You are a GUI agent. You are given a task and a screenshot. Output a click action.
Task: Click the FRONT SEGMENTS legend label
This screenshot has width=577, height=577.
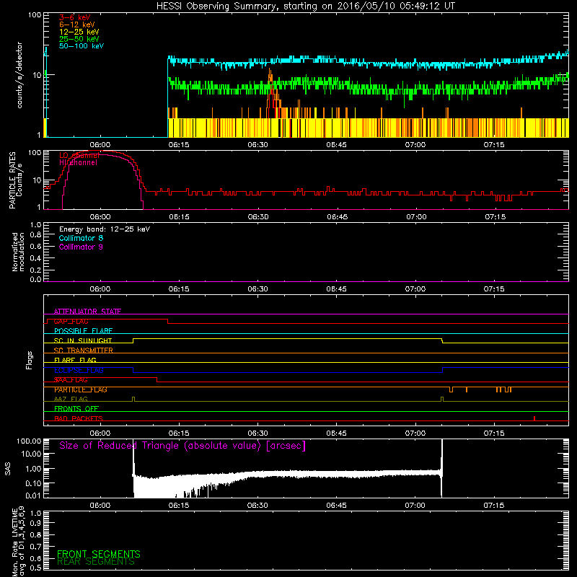click(99, 554)
